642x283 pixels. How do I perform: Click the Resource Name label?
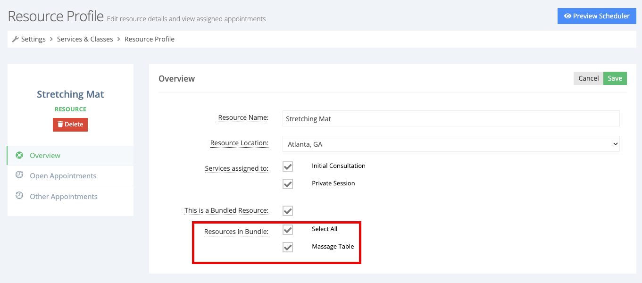click(243, 117)
